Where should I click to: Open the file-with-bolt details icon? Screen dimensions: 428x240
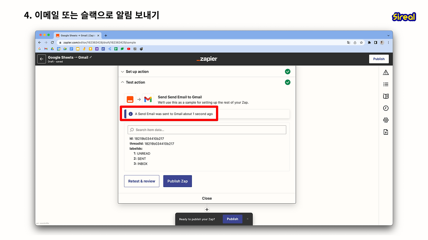(386, 132)
